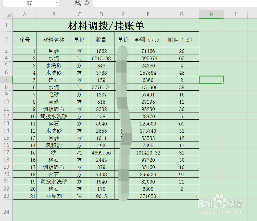Select row 1 header
Viewport: 257px width, 221px height.
tap(6, 25)
